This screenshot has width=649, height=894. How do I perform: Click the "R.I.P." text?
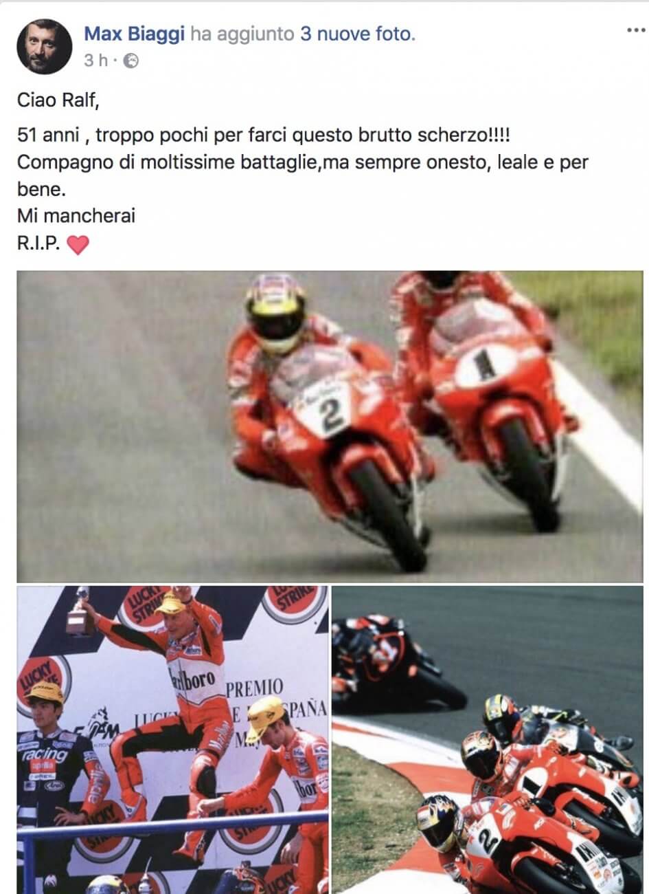40,245
